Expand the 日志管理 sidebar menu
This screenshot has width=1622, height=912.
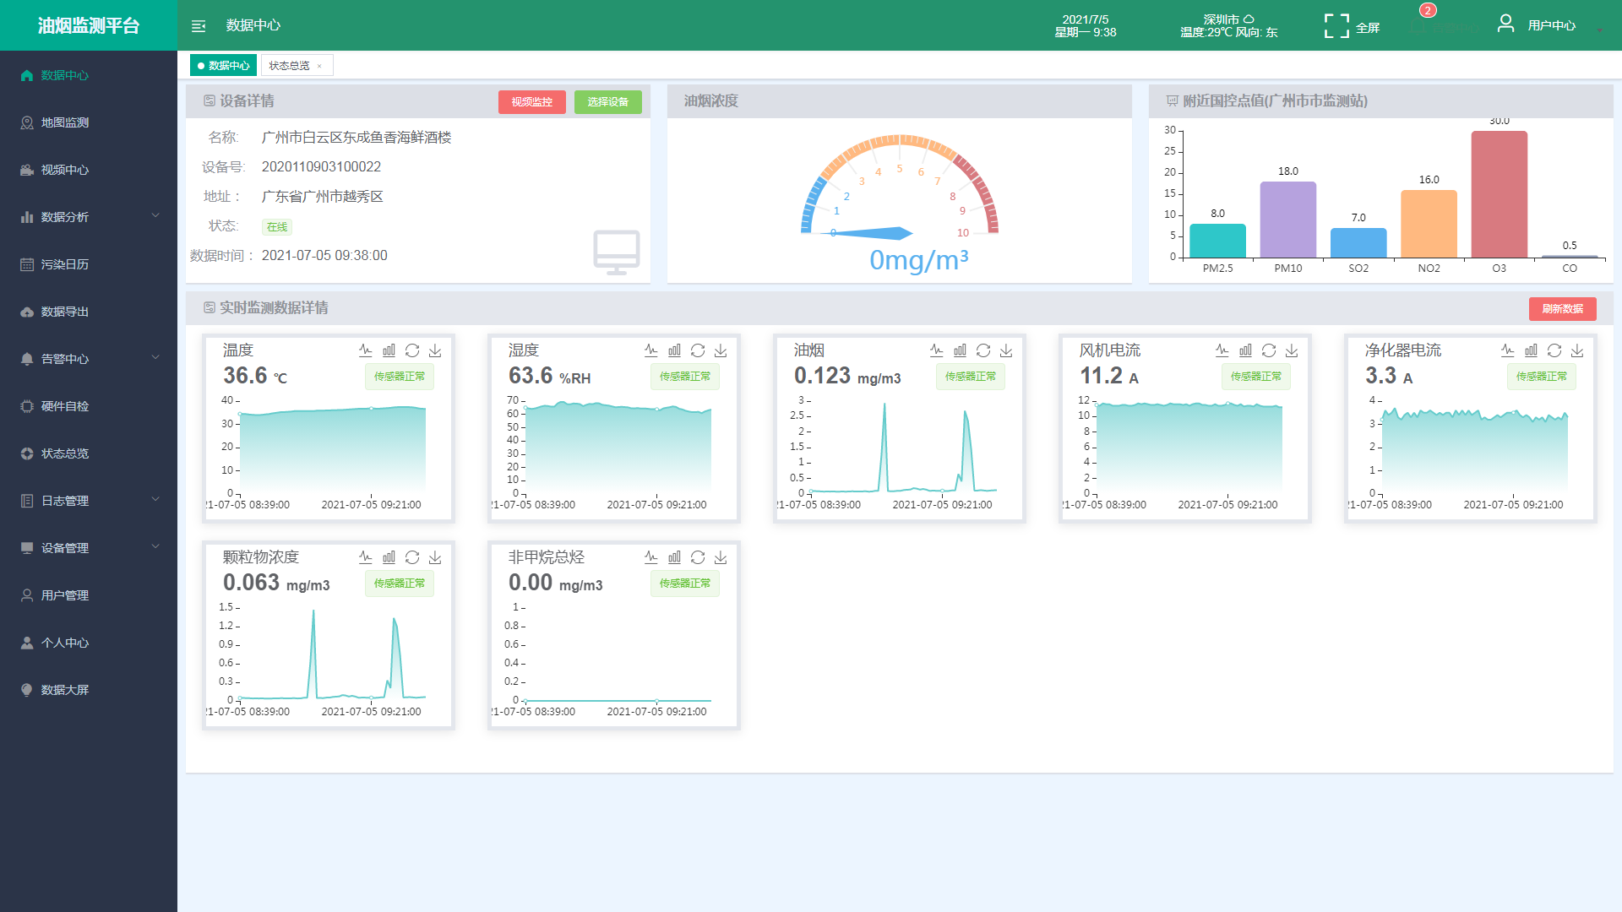click(x=155, y=500)
